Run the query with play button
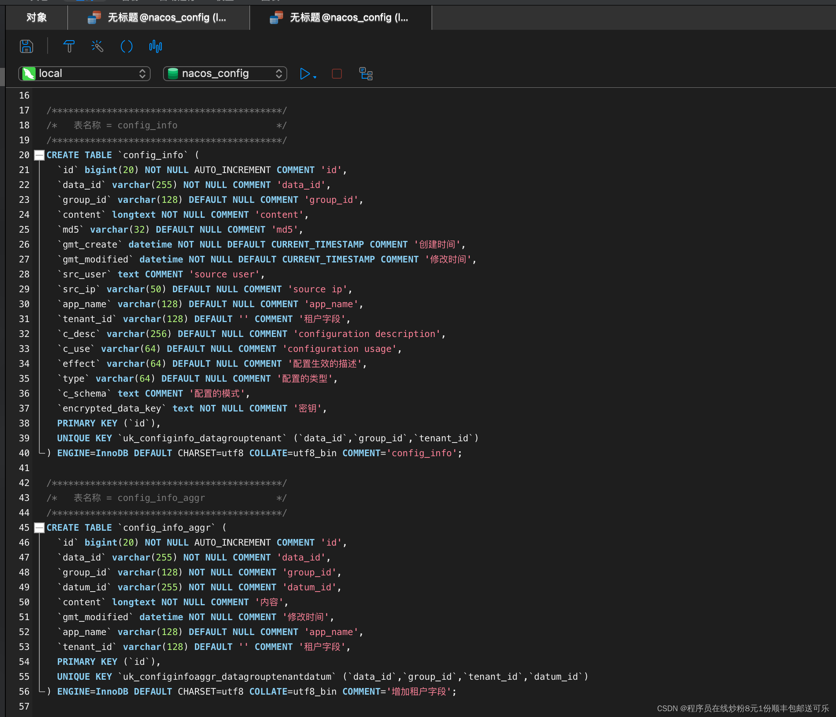The width and height of the screenshot is (836, 717). pyautogui.click(x=305, y=74)
